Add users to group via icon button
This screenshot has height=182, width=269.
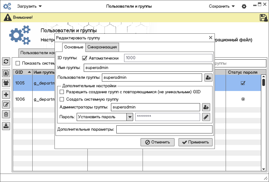208,78
